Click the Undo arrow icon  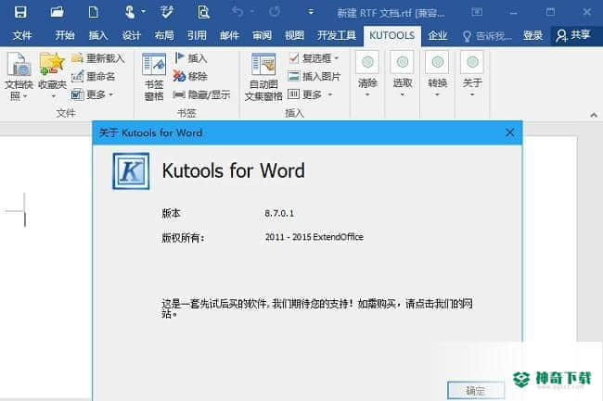click(237, 12)
